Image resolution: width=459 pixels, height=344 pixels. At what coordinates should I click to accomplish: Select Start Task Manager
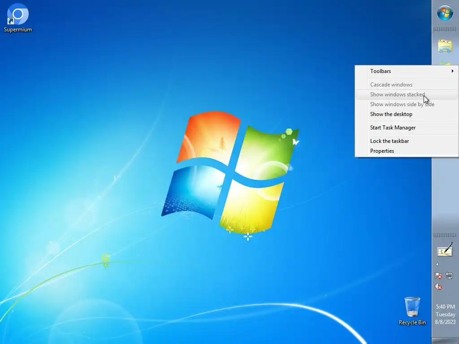tap(407, 128)
